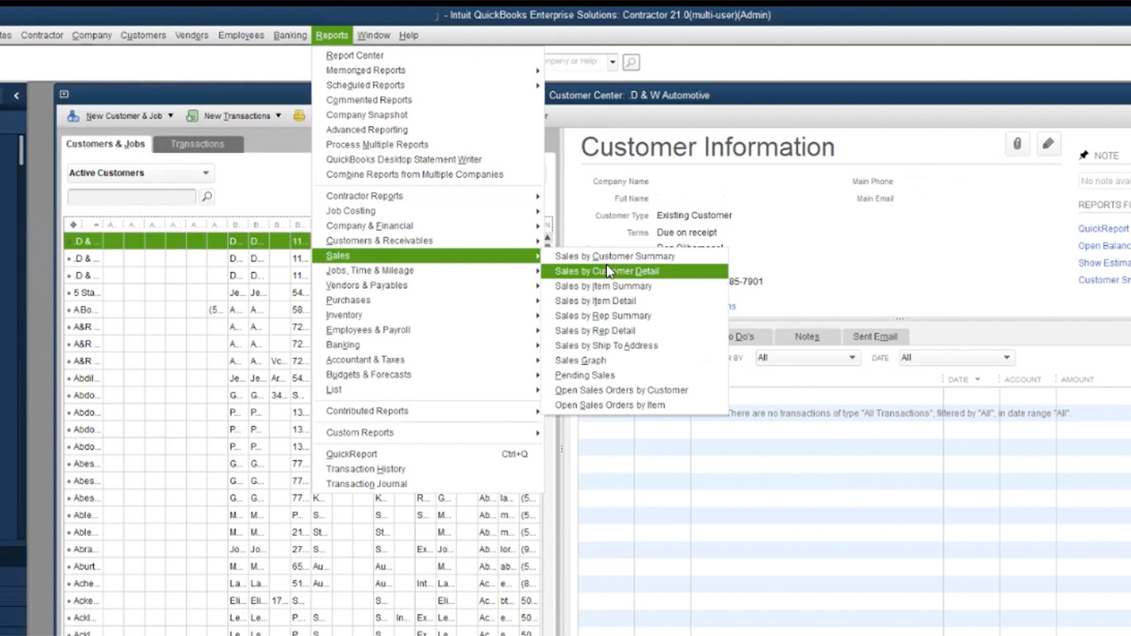The height and width of the screenshot is (636, 1131).
Task: Collapse the left panel with the chevron icon
Action: click(16, 95)
